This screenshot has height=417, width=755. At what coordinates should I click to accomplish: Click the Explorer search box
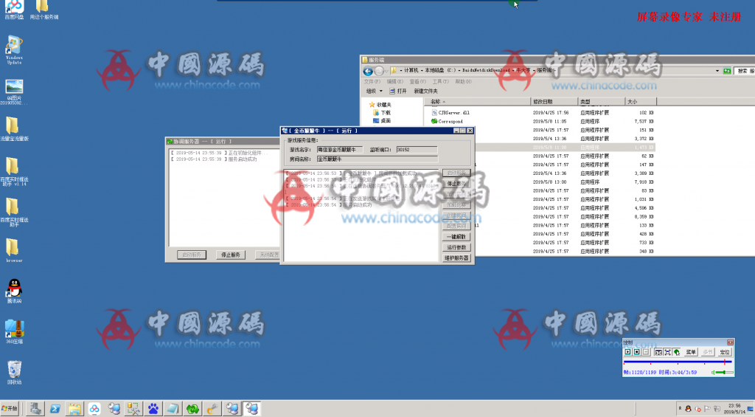[745, 71]
